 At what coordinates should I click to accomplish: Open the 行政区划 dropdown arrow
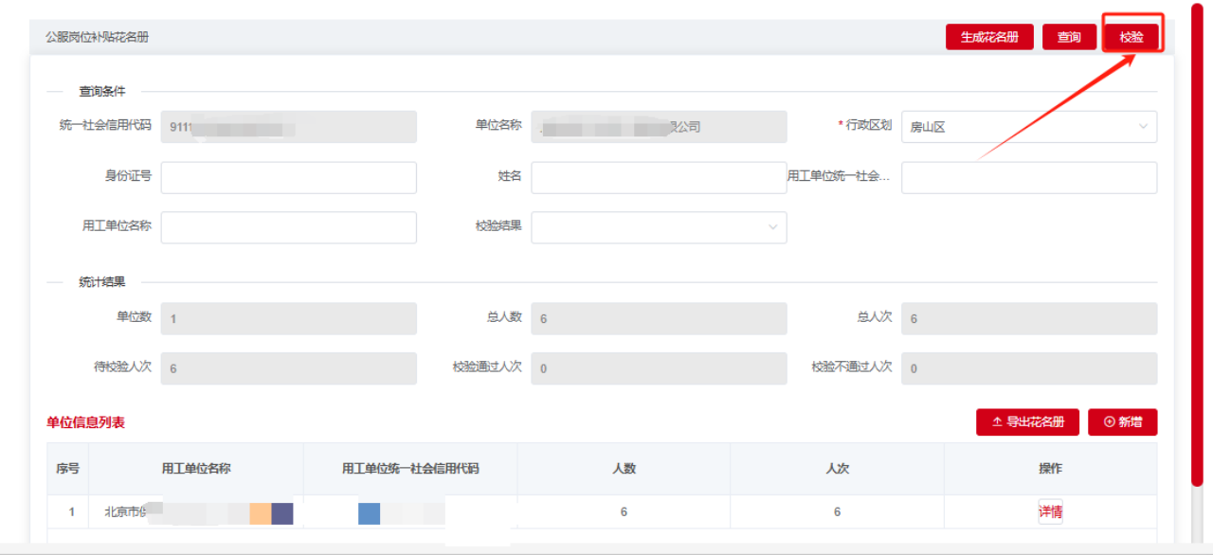[x=1144, y=127]
